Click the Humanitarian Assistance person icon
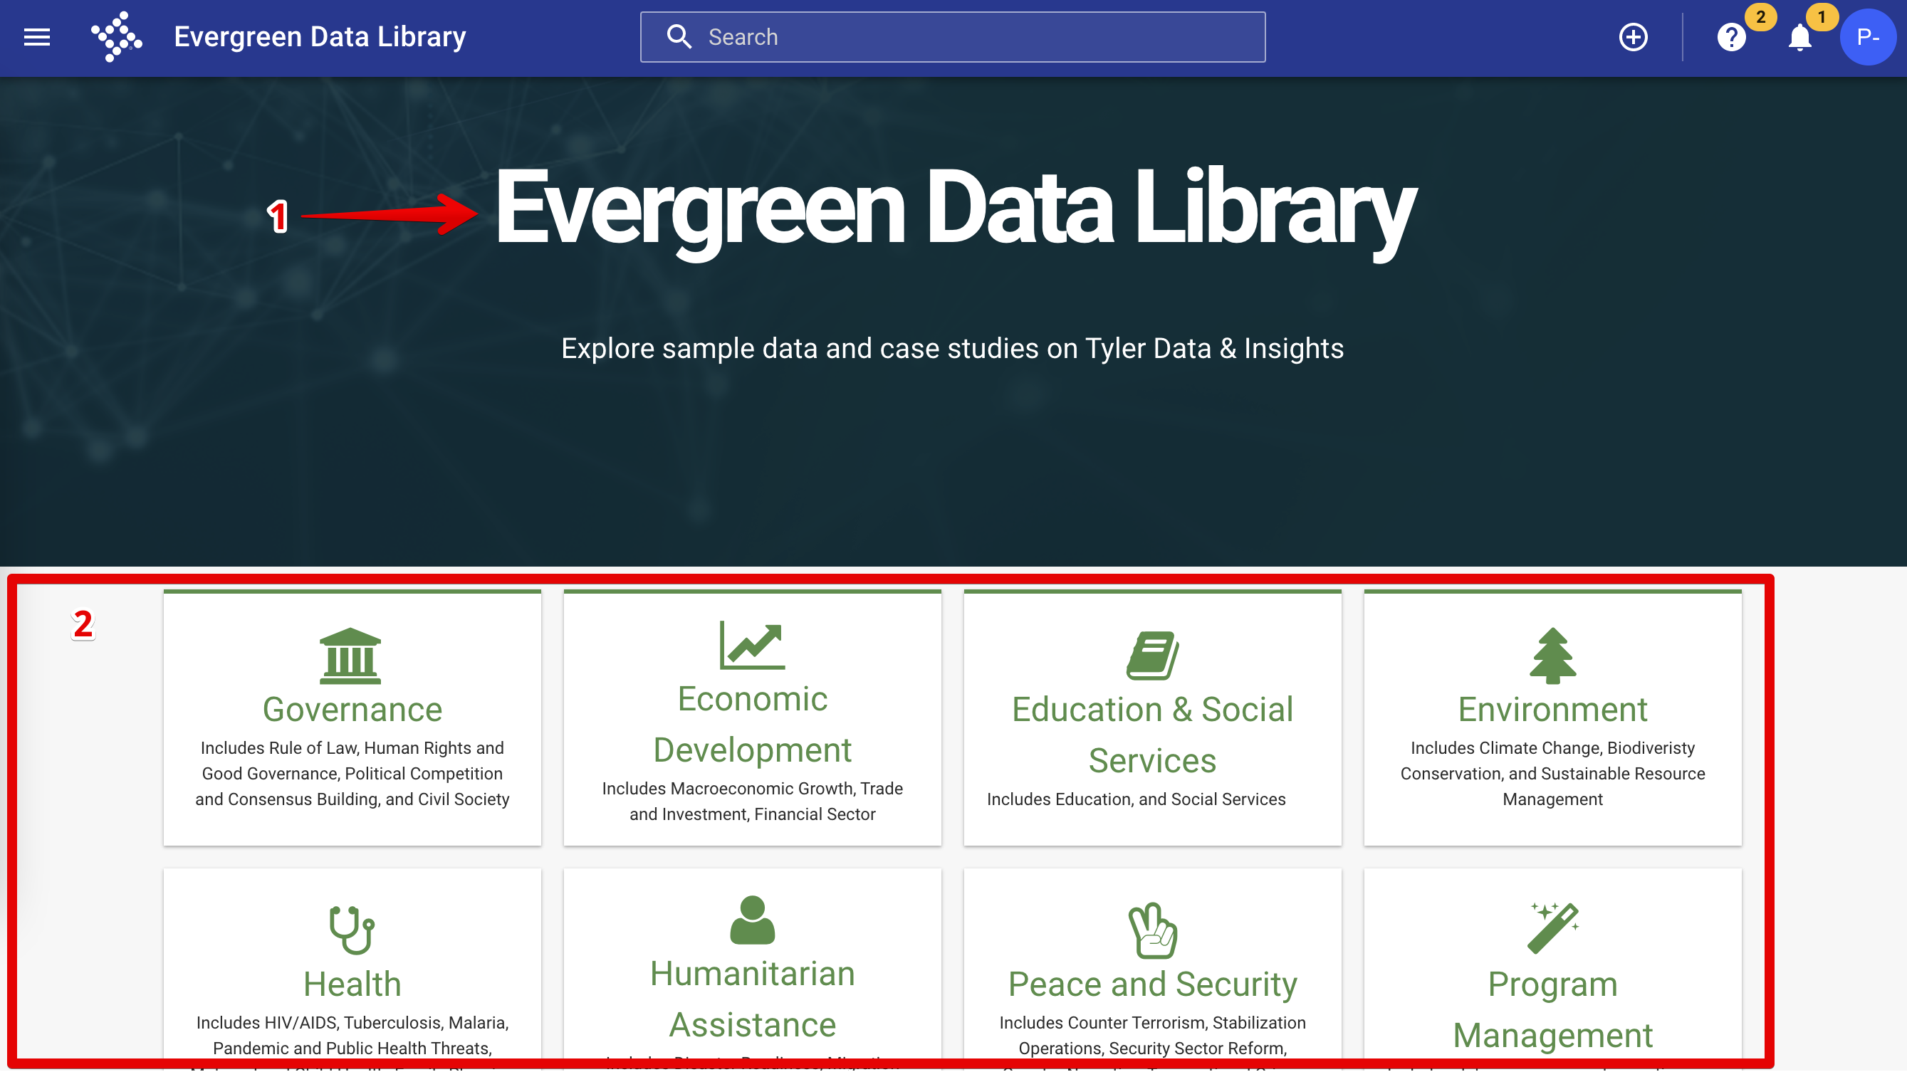This screenshot has width=1907, height=1072. coord(752,920)
